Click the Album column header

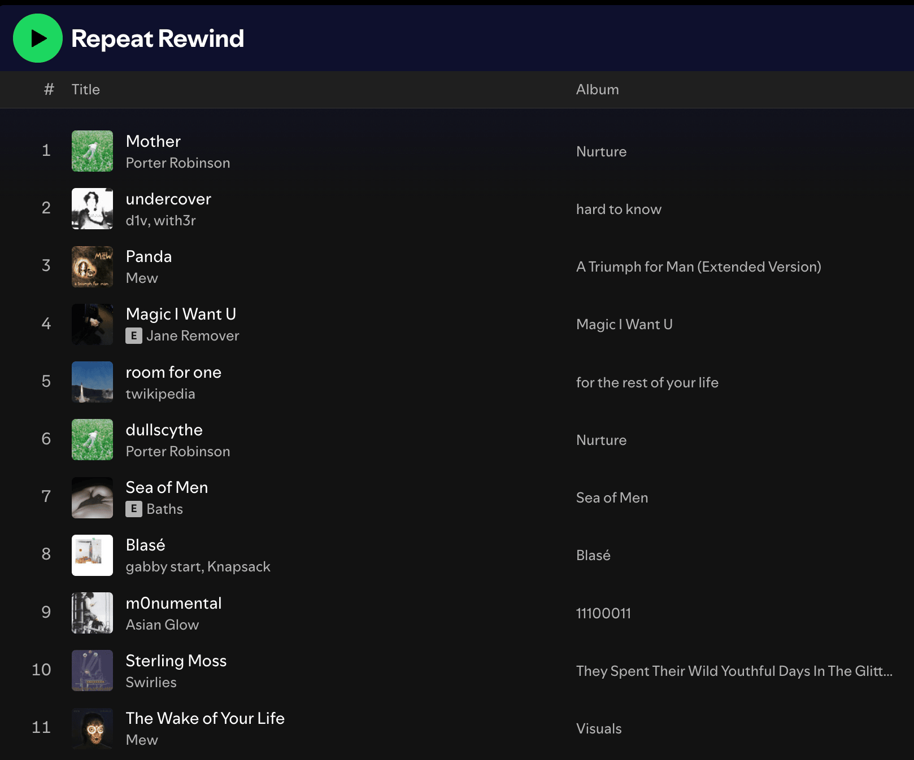coord(597,90)
